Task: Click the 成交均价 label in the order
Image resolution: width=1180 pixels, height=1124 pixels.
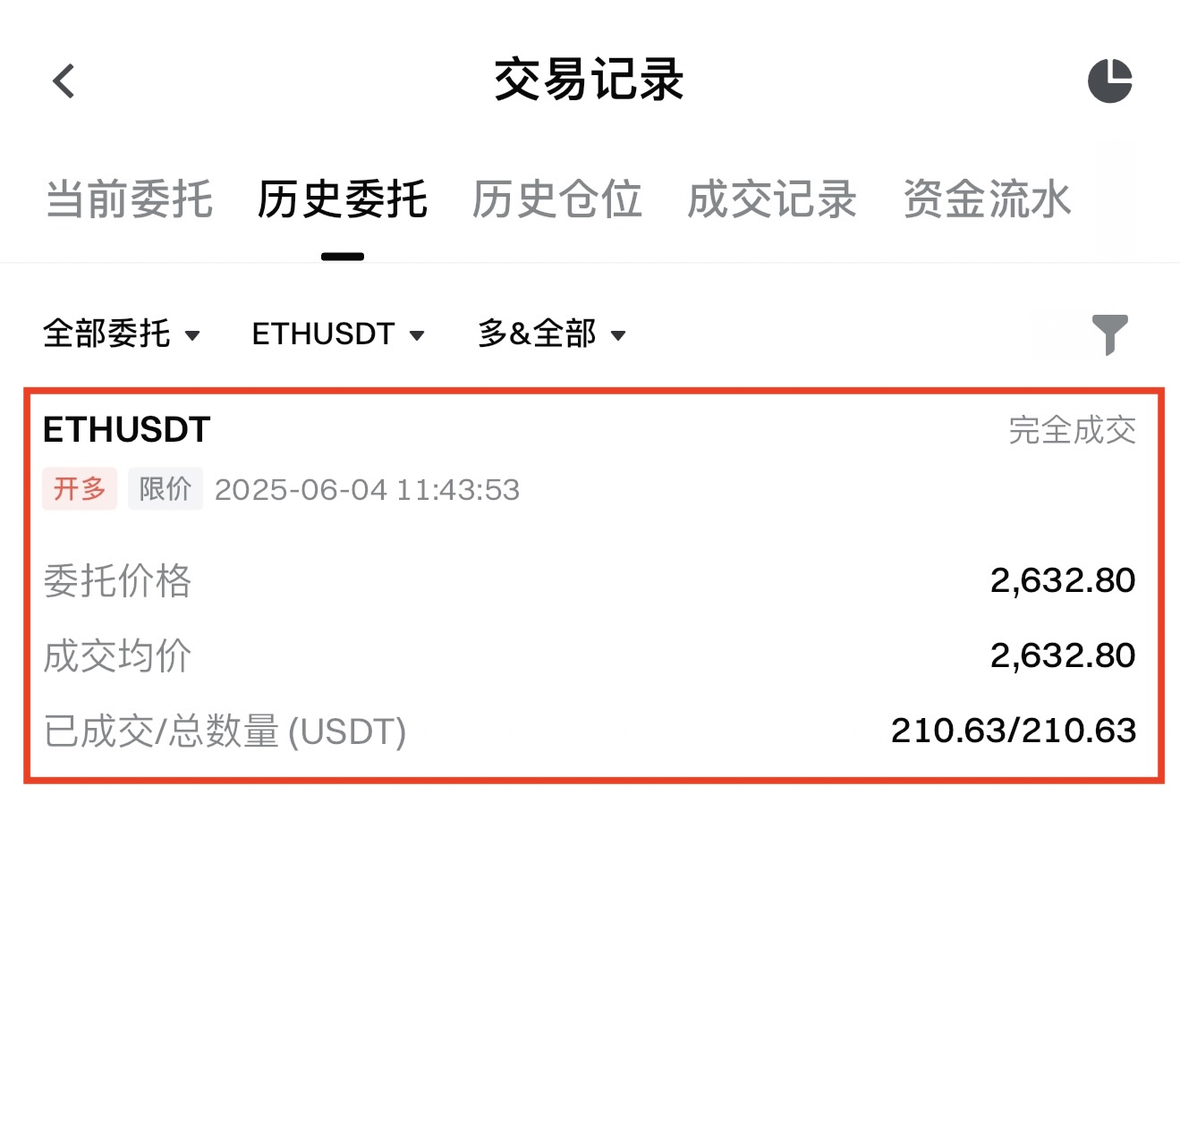Action: (x=117, y=656)
